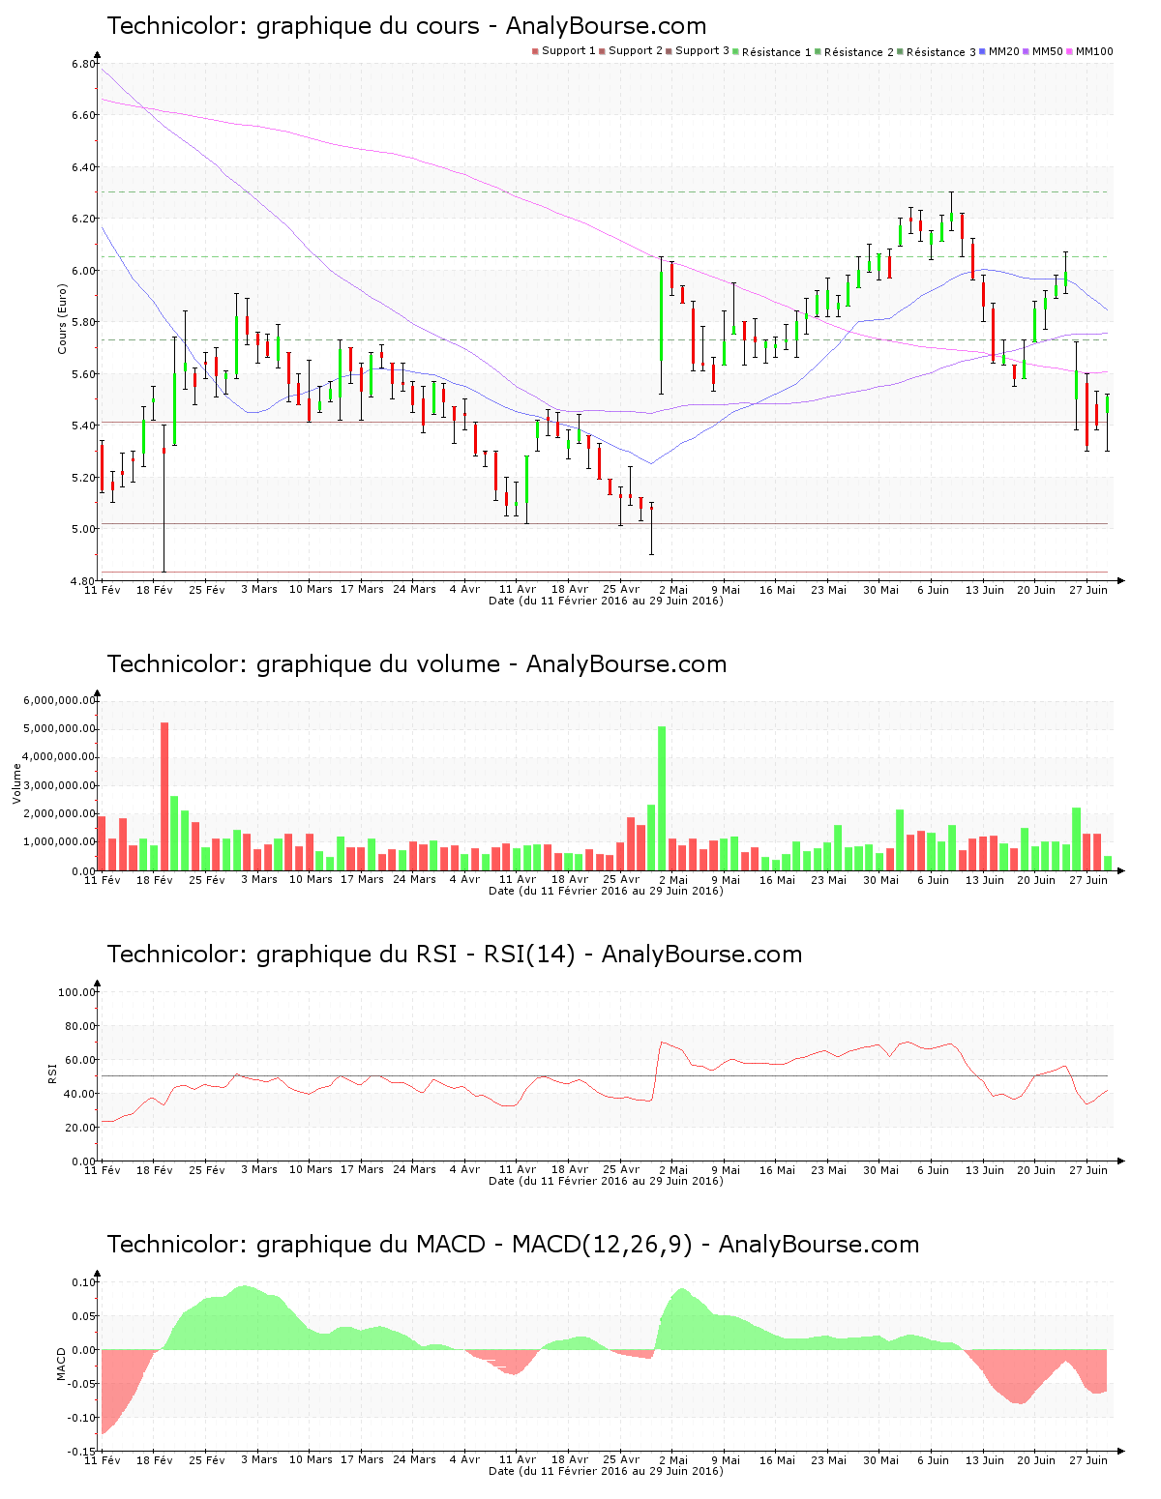Click the 4.80 value on price axis
Viewport: 1161px width, 1499px height.
coord(83,581)
